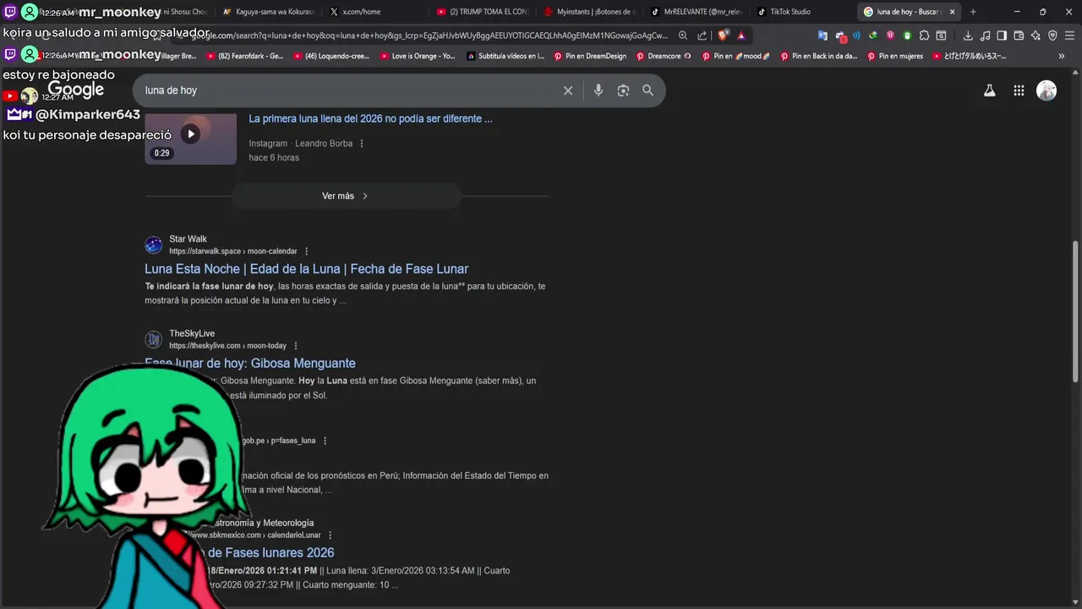Image resolution: width=1082 pixels, height=609 pixels.
Task: Click the luna de hoy search field
Action: 347,91
